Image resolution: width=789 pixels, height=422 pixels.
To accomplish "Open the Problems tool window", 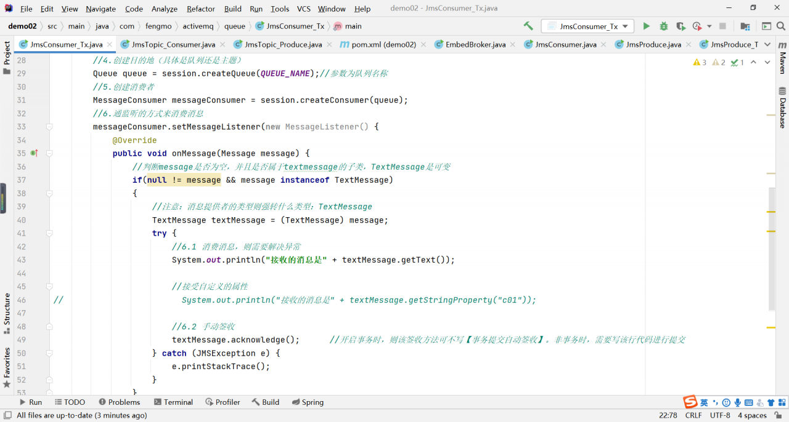I will [x=119, y=402].
